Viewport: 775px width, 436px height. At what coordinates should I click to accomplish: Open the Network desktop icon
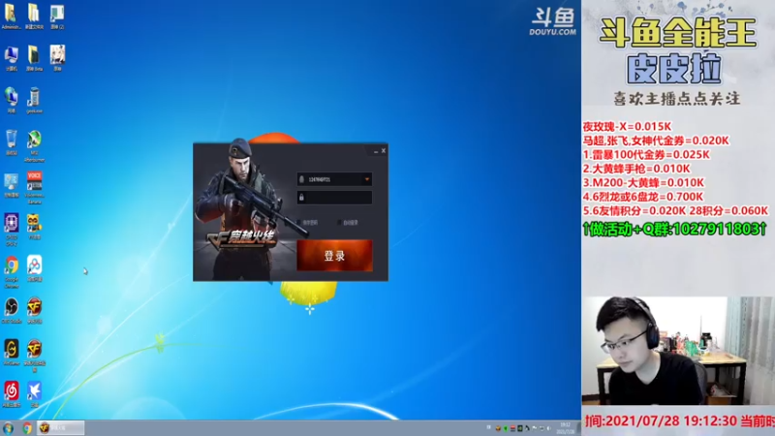coord(11,100)
